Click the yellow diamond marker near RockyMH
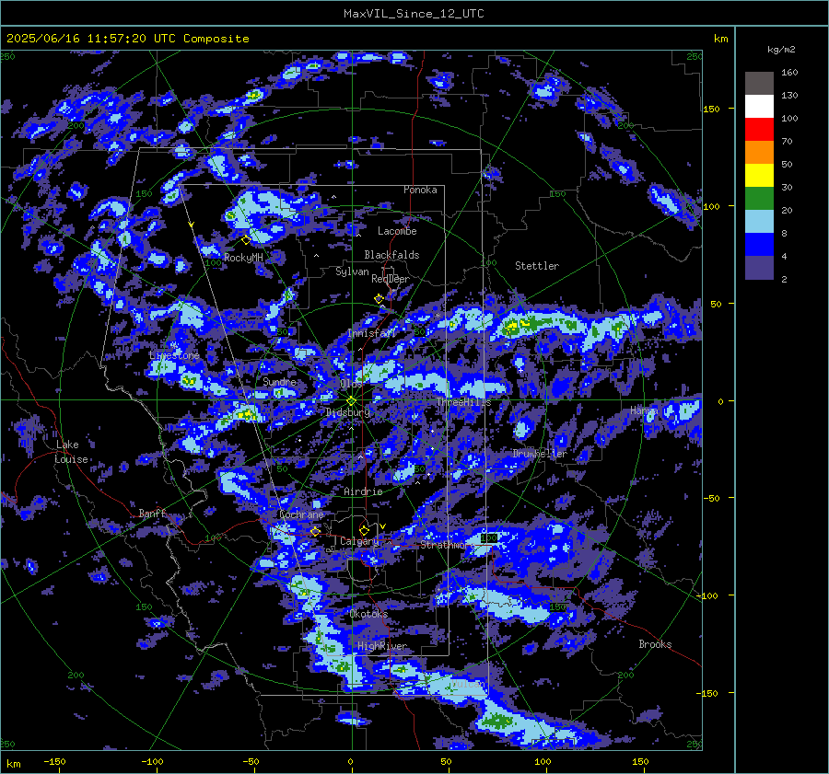Image resolution: width=829 pixels, height=774 pixels. 246,240
